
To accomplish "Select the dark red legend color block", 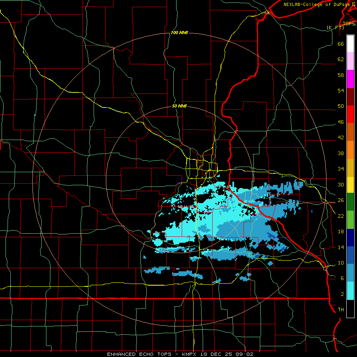I will (350, 97).
